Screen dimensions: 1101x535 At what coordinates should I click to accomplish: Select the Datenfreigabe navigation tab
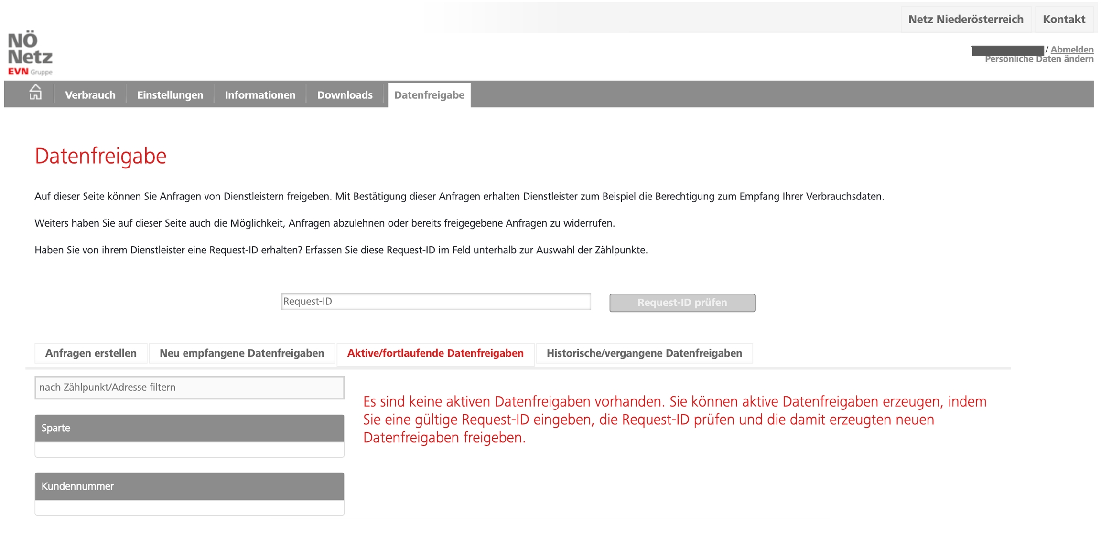click(429, 95)
